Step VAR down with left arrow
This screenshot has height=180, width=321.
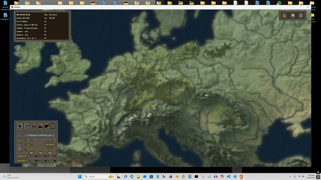[x=26, y=144]
